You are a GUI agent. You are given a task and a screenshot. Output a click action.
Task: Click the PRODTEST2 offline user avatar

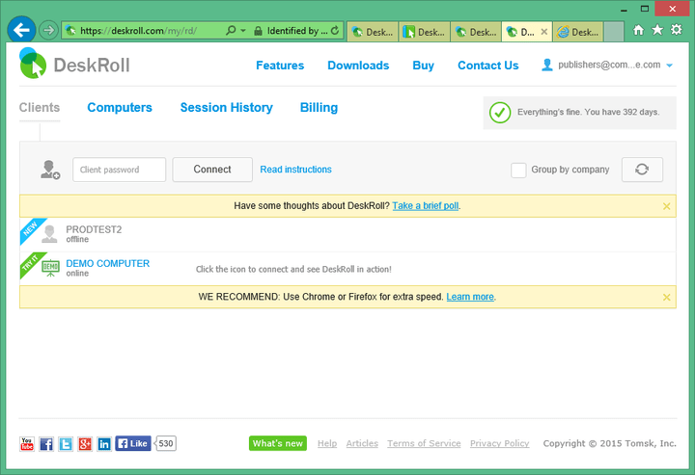pos(49,234)
